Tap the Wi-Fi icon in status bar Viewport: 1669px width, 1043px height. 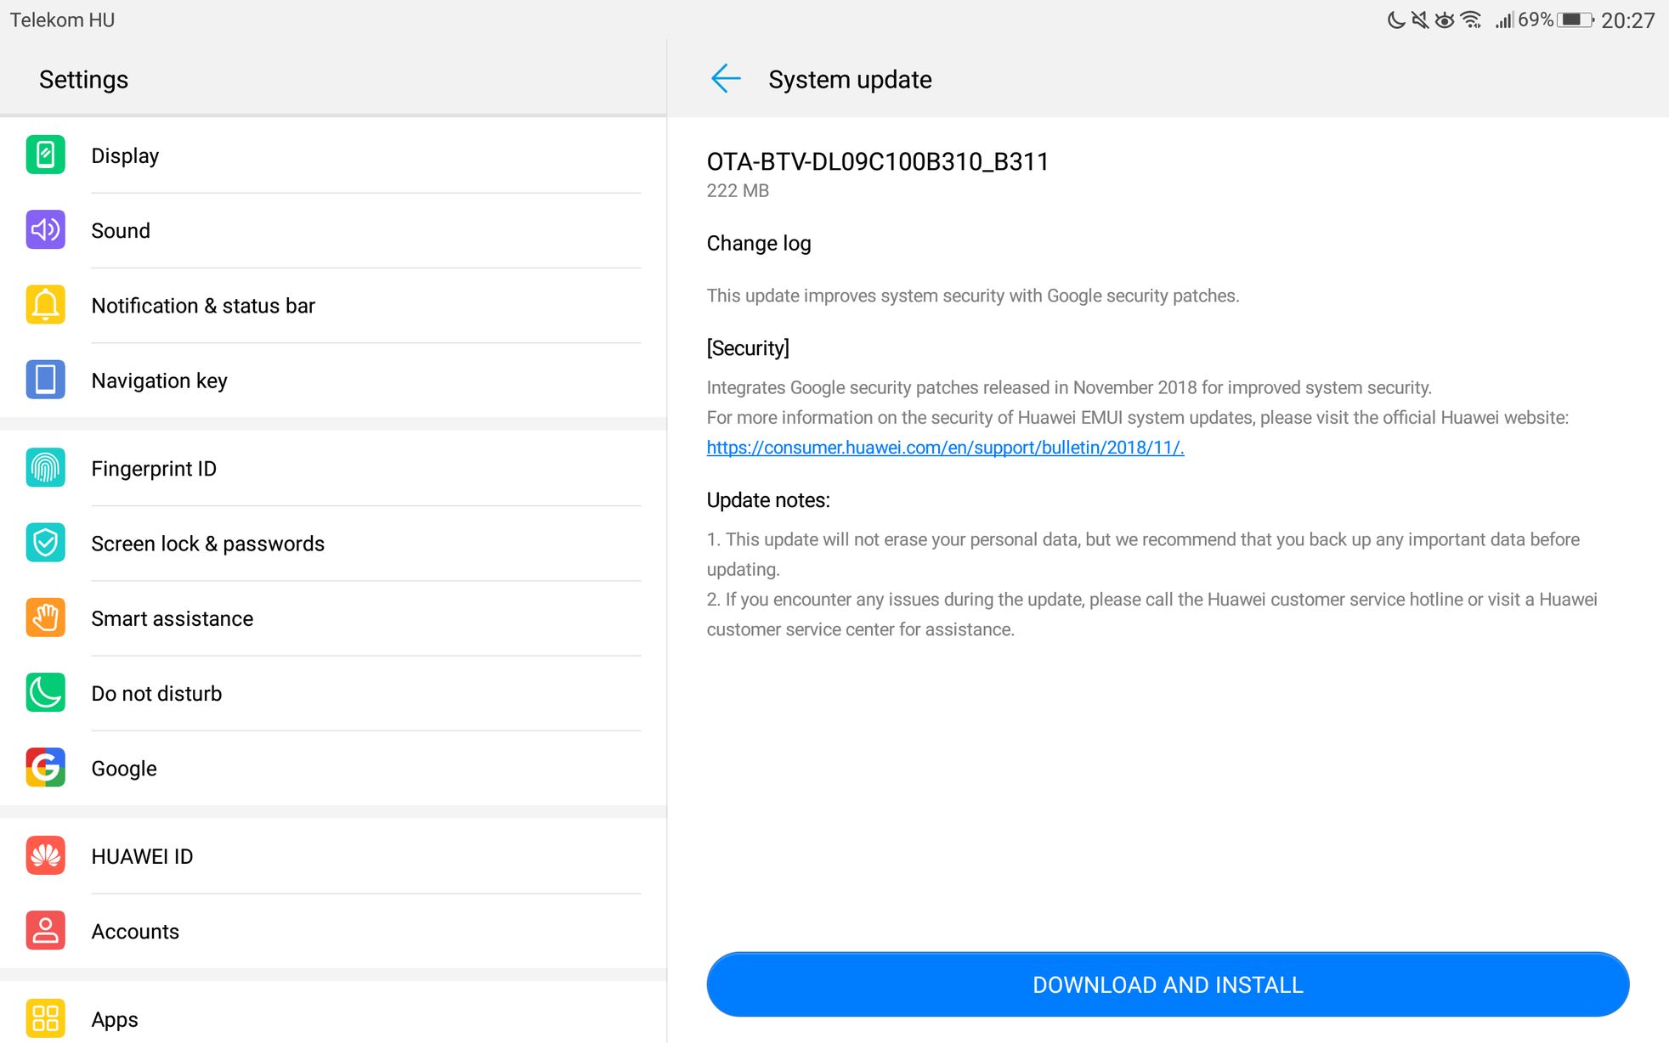(1472, 20)
